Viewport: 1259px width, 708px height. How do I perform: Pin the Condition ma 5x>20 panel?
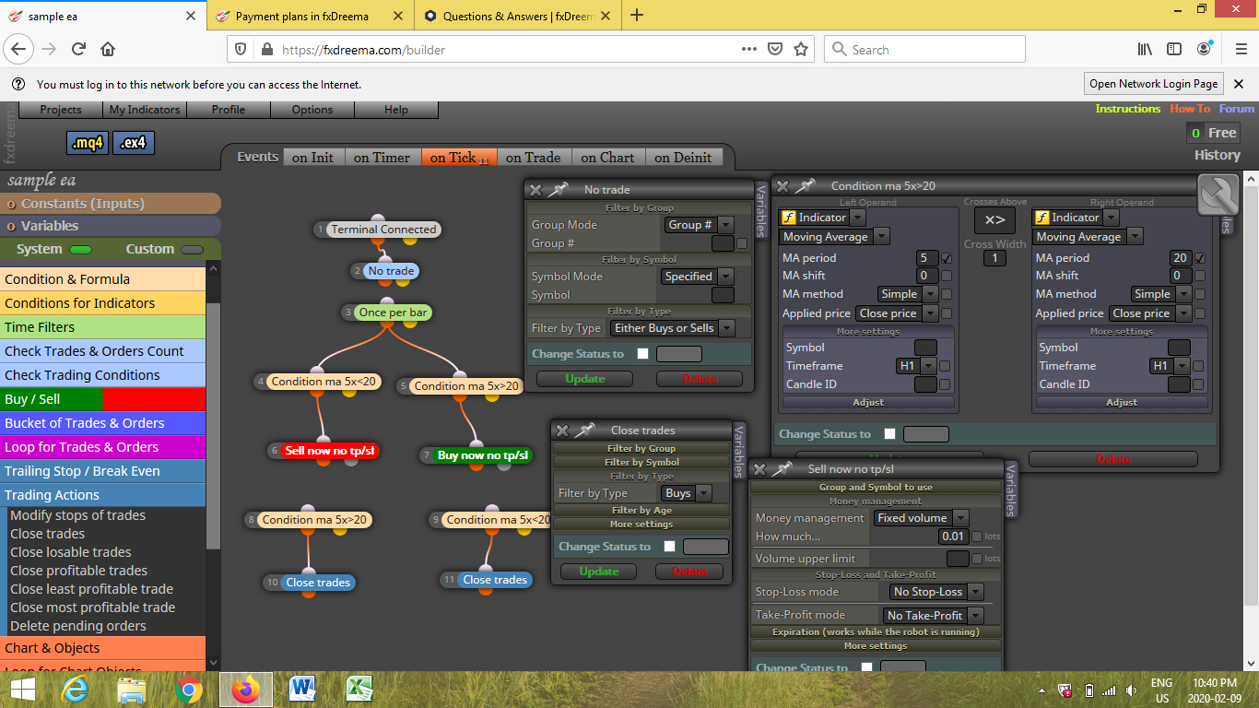806,185
